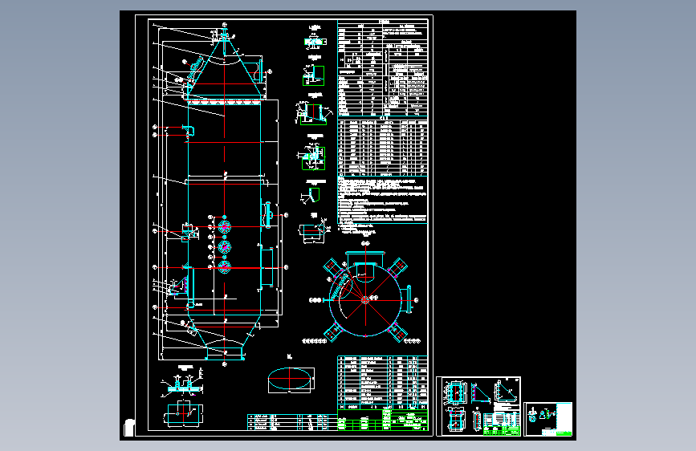Click the cylindrical vessel body in main elevation view
Viewport: 696px width, 451px height.
tap(224, 207)
